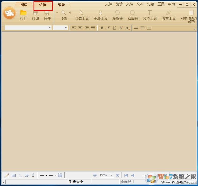Switch to the 转换 tab
Screen dimensions: 198x186
[x=43, y=5]
